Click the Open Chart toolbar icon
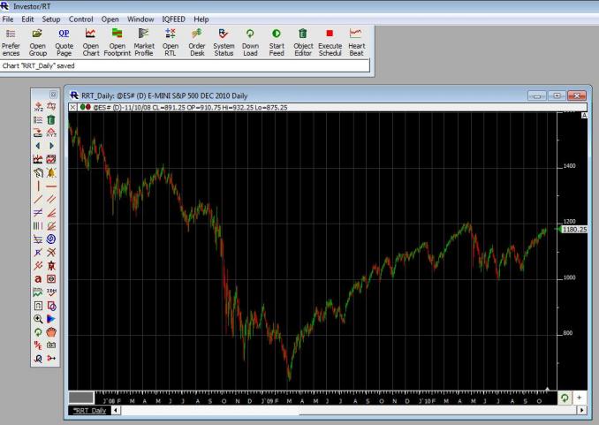The width and height of the screenshot is (599, 425). 90,41
